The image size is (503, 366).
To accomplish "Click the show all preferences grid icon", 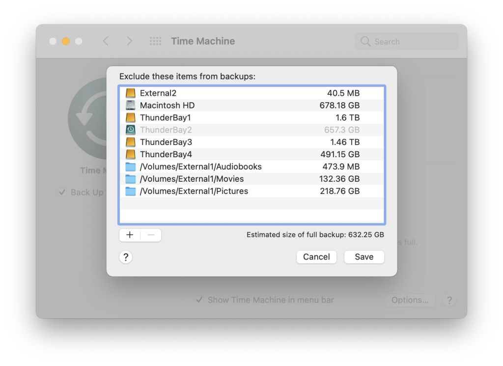I will click(x=155, y=41).
